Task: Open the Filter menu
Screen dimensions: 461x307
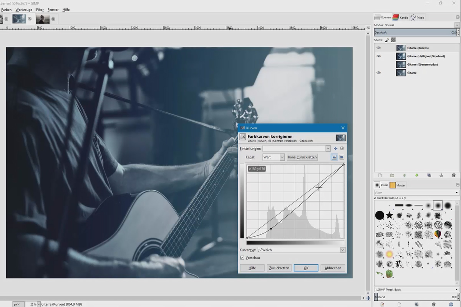Action: pyautogui.click(x=40, y=10)
